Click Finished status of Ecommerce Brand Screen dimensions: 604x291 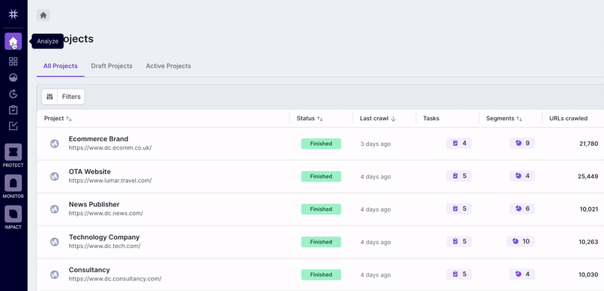322,144
